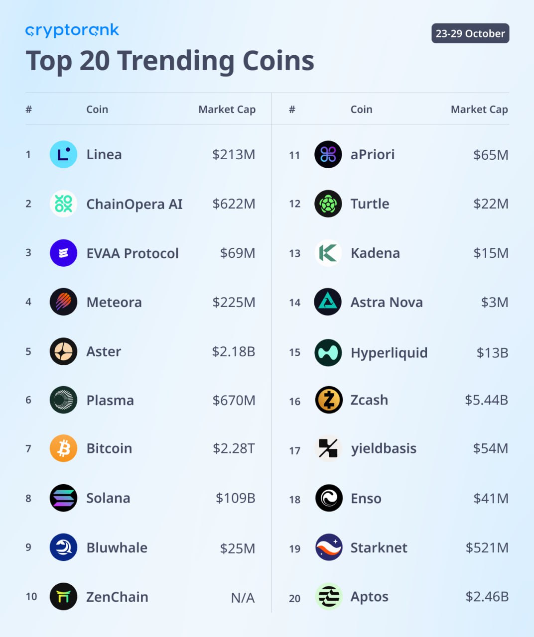Click the cryptorank brand logo
534x637 pixels.
click(72, 30)
